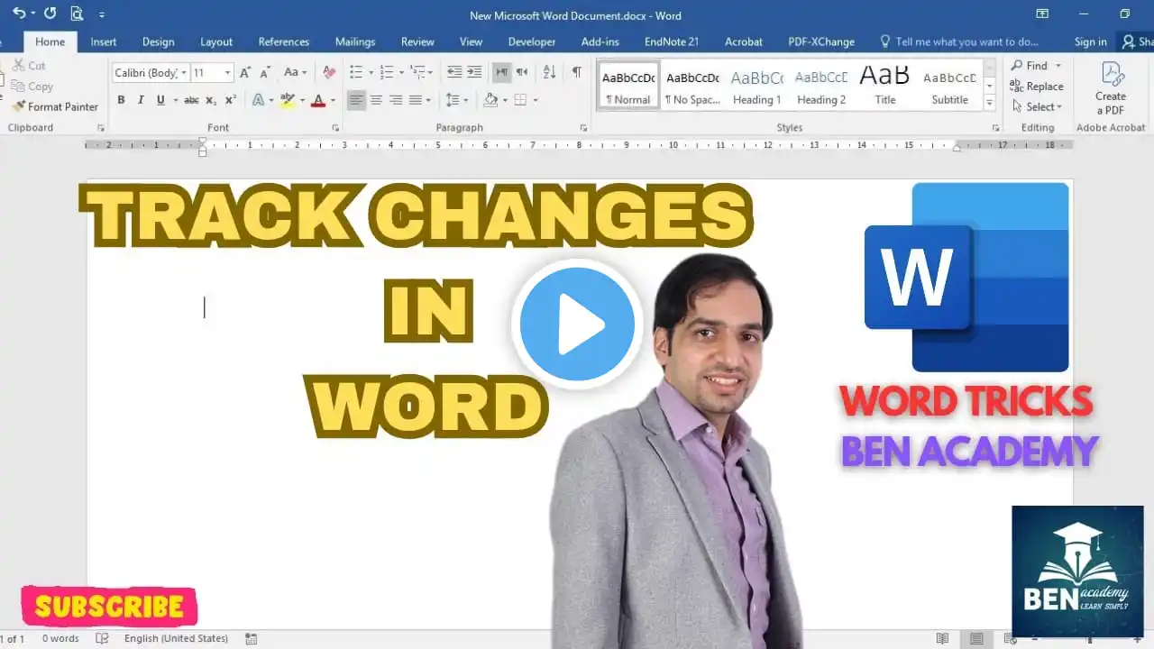Switch to Read Mode view

click(942, 639)
